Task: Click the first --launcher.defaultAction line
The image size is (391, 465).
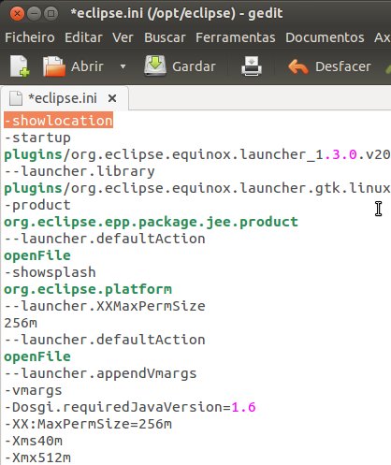Action: (x=105, y=239)
